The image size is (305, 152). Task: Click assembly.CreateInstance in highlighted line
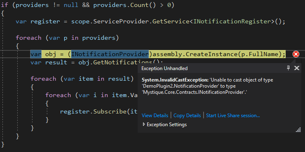[195, 54]
